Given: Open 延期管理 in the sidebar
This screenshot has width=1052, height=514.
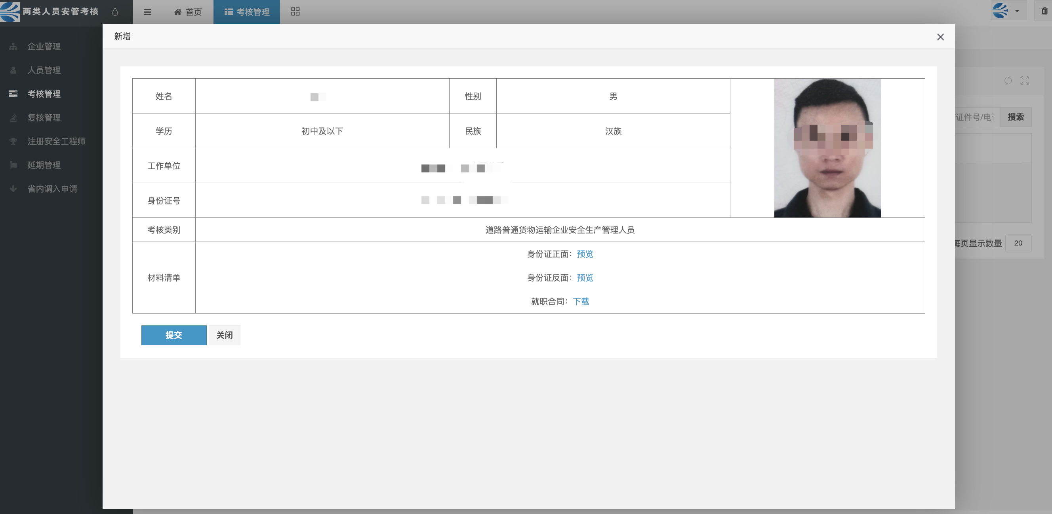Looking at the screenshot, I should pyautogui.click(x=44, y=164).
